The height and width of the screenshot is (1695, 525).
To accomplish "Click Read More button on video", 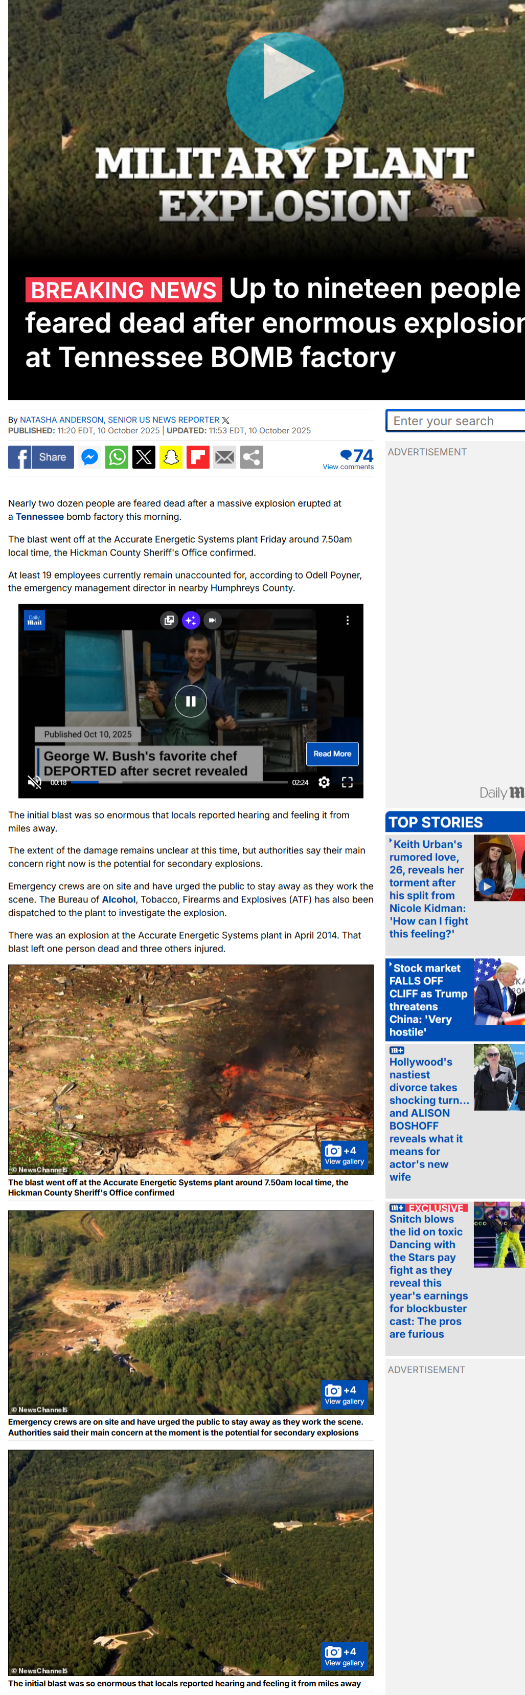I will click(x=332, y=754).
